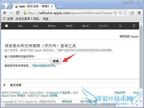Click the shield icon in the address bar
The width and height of the screenshot is (144, 108).
pyautogui.click(x=115, y=13)
